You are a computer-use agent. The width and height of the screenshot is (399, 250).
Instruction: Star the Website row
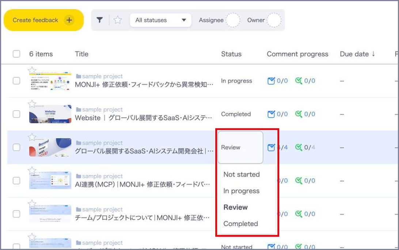[x=32, y=104]
